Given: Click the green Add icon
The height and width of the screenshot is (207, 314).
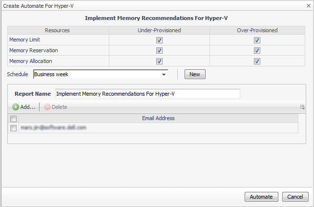Looking at the screenshot, I should point(16,107).
